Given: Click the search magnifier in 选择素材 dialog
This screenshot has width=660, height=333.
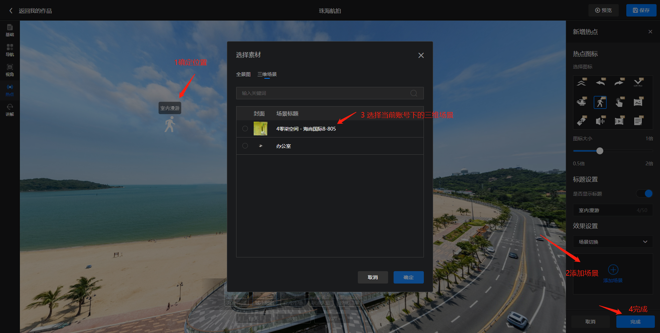Looking at the screenshot, I should pos(414,93).
